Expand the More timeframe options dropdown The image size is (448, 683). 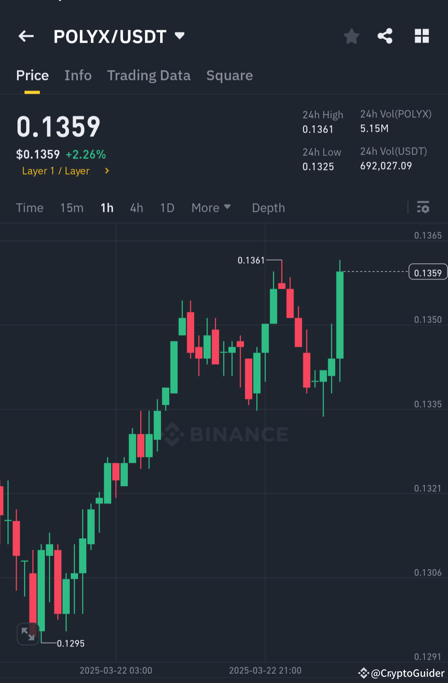pos(211,208)
